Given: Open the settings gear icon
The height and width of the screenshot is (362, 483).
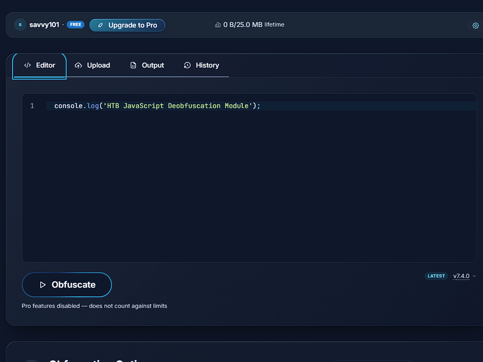Looking at the screenshot, I should (476, 26).
